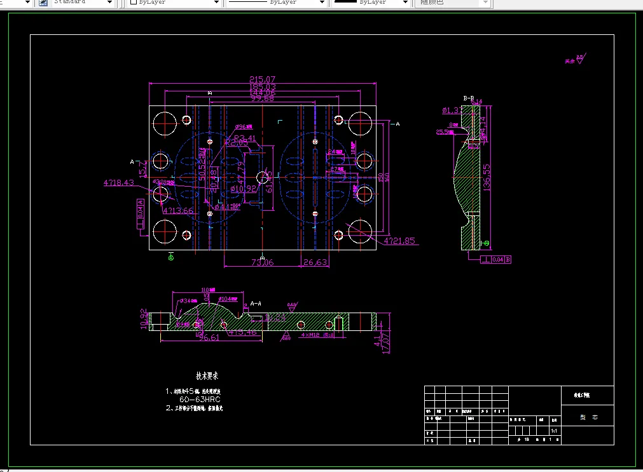The height and width of the screenshot is (472, 643).
Task: Select the 4?13.66 dimension text
Action: click(x=178, y=211)
